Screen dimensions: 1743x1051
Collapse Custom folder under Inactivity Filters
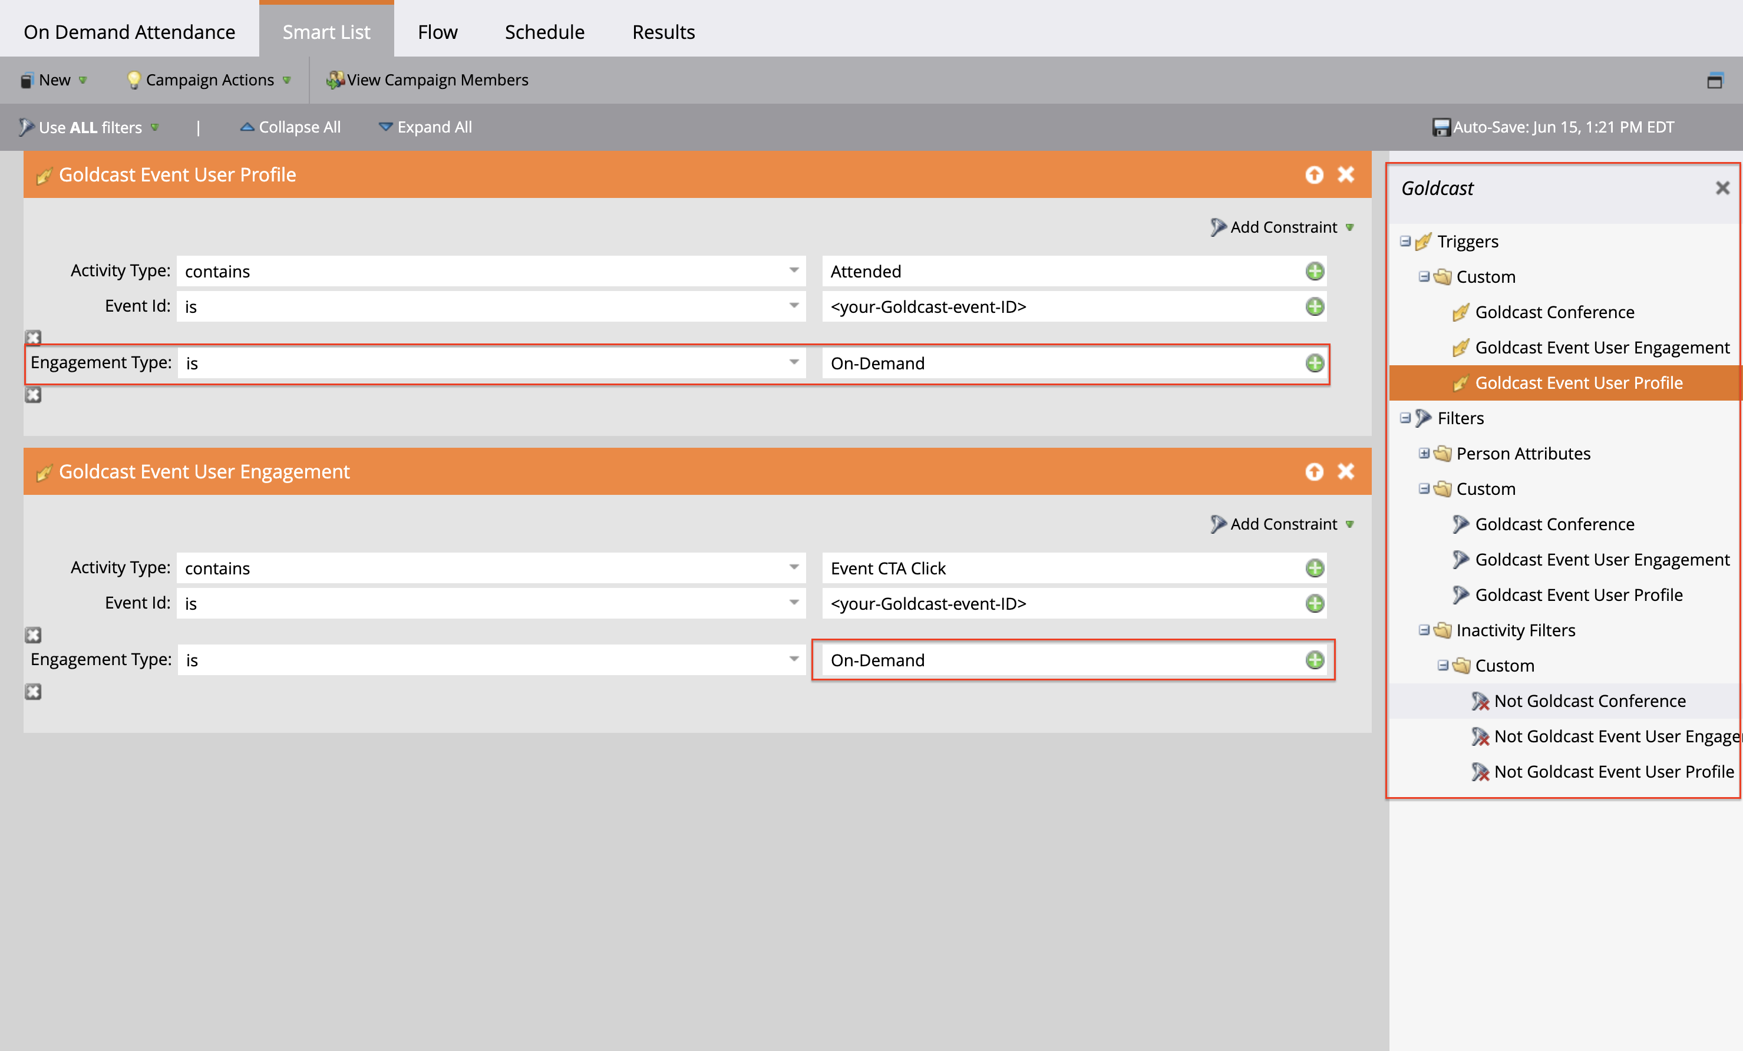[x=1443, y=666]
